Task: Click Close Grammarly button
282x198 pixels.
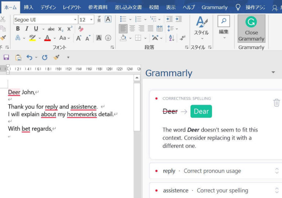Action: [x=252, y=29]
